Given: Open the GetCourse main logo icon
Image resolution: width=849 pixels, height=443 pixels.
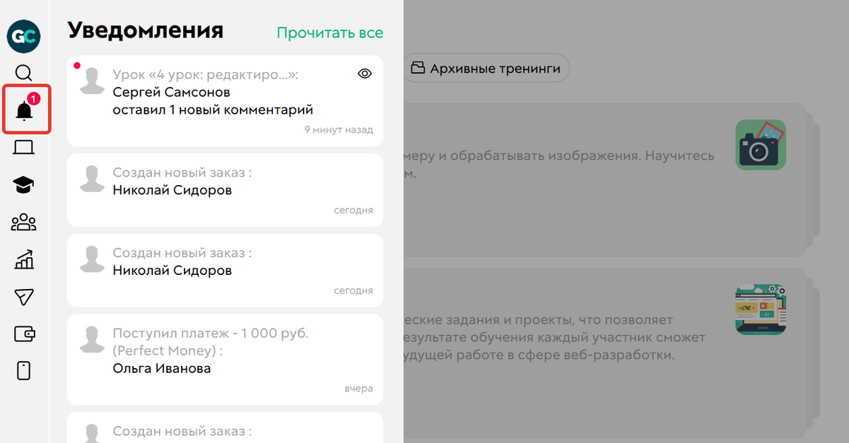Looking at the screenshot, I should (23, 36).
